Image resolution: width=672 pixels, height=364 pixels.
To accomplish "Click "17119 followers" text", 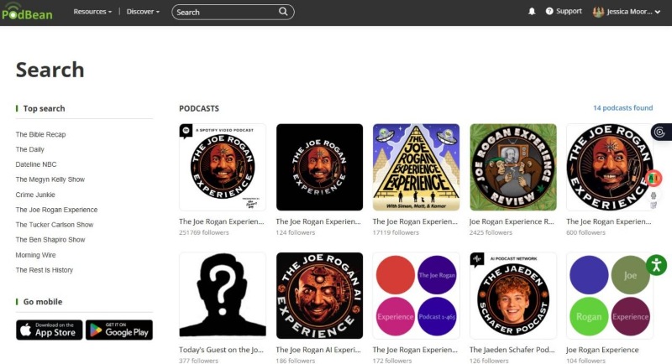I will point(396,232).
